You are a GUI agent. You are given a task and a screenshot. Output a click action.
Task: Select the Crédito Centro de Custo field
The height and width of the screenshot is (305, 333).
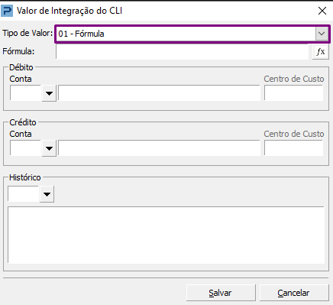pos(294,148)
